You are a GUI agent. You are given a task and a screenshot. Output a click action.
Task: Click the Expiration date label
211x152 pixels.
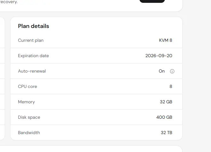(x=33, y=56)
